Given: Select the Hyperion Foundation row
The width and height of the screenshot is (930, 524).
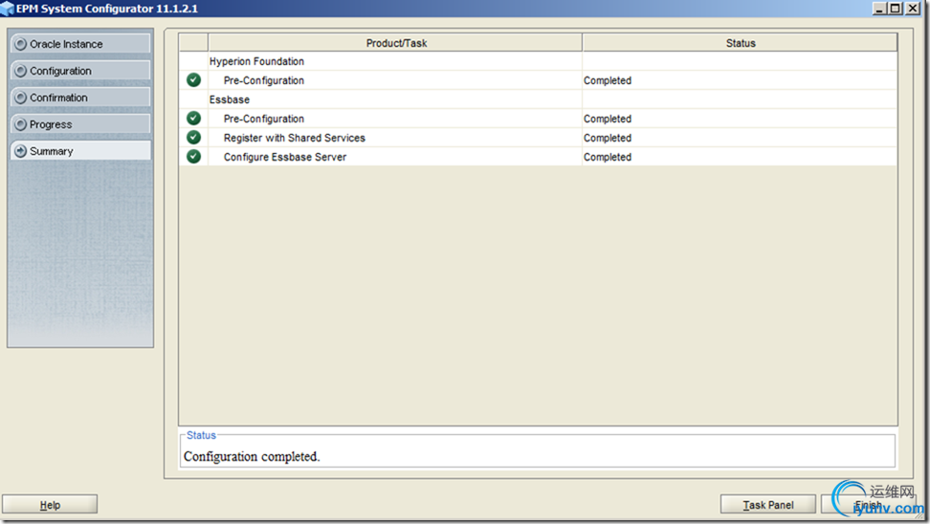Looking at the screenshot, I should (x=538, y=61).
